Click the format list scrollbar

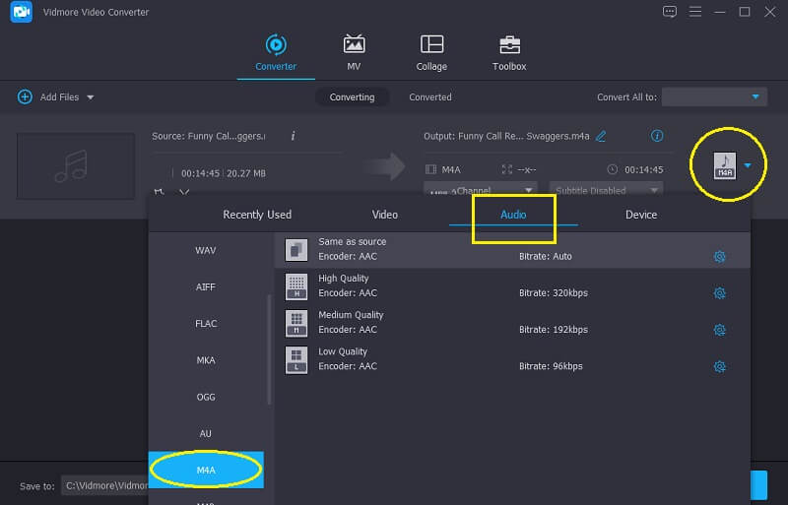269,349
